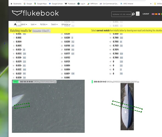Click the 139 badge on rank 43

coord(121,46)
